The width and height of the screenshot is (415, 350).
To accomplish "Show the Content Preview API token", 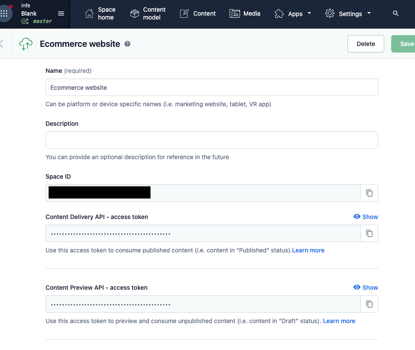I will tap(366, 288).
